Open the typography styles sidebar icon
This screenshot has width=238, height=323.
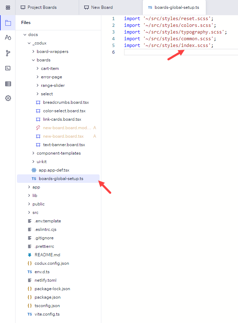(x=8, y=37)
